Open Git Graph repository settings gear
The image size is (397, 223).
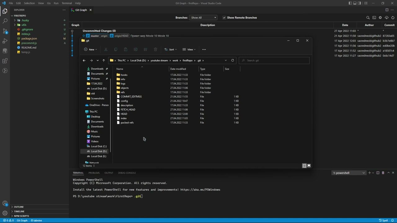pyautogui.click(x=380, y=18)
